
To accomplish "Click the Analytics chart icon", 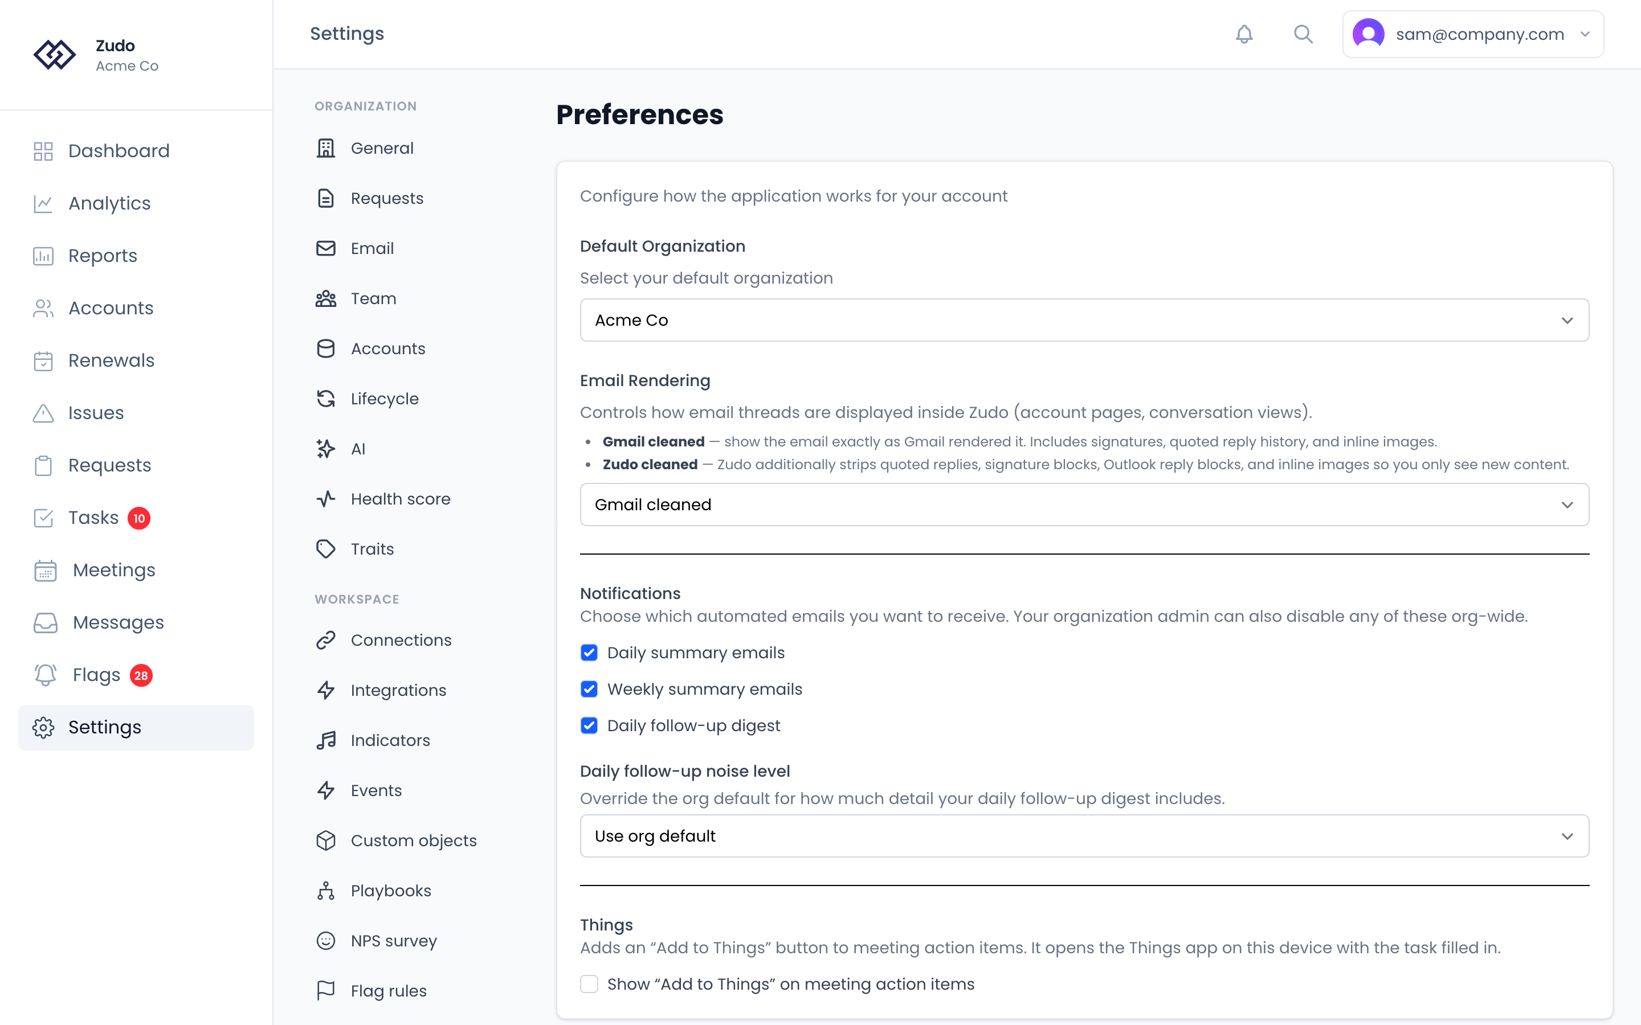I will (43, 203).
